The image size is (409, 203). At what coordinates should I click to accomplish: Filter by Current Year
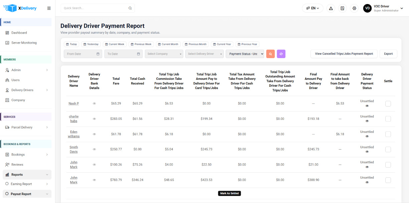[222, 44]
